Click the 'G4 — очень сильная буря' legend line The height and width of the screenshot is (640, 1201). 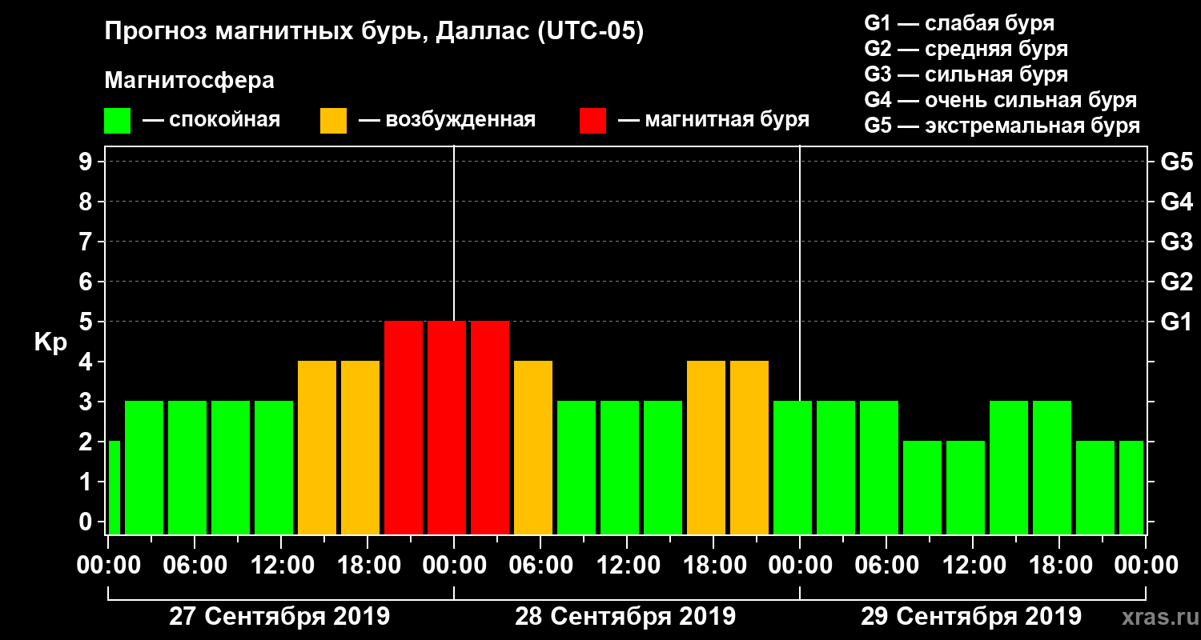coord(1001,100)
